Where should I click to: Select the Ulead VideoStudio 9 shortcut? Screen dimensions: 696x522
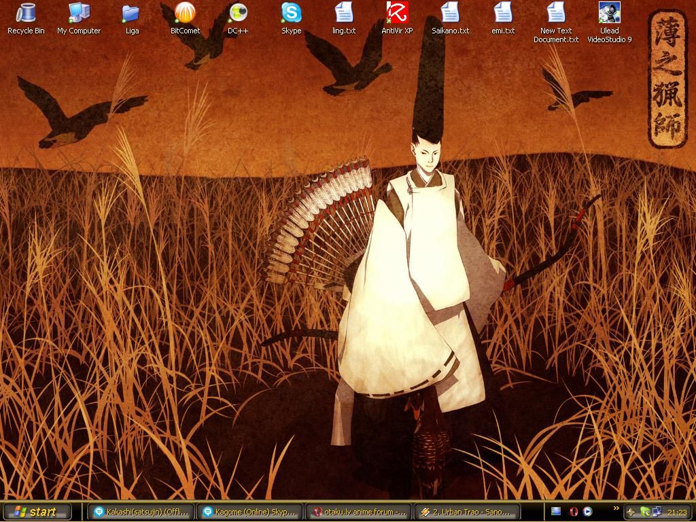(610, 22)
